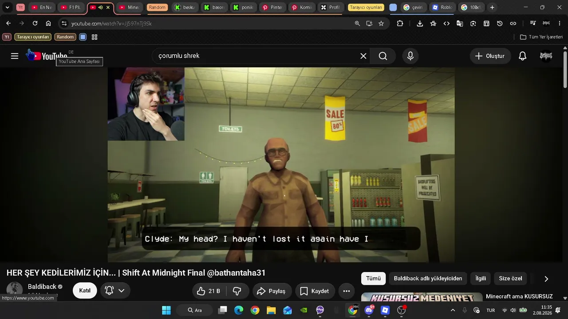The width and height of the screenshot is (568, 319).
Task: Open the tab search dropdown
Action: (8, 8)
